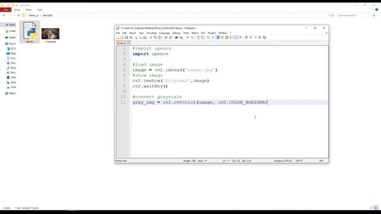Open the Plugins menu
Viewport: 381px width, 214px height.
tap(212, 33)
